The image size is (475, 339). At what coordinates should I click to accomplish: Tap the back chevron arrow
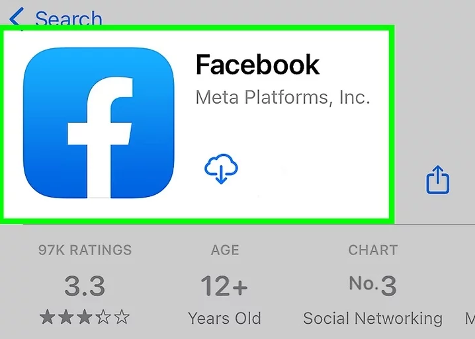point(16,19)
